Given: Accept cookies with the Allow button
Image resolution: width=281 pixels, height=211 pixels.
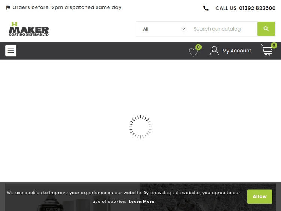Looking at the screenshot, I should click(259, 196).
